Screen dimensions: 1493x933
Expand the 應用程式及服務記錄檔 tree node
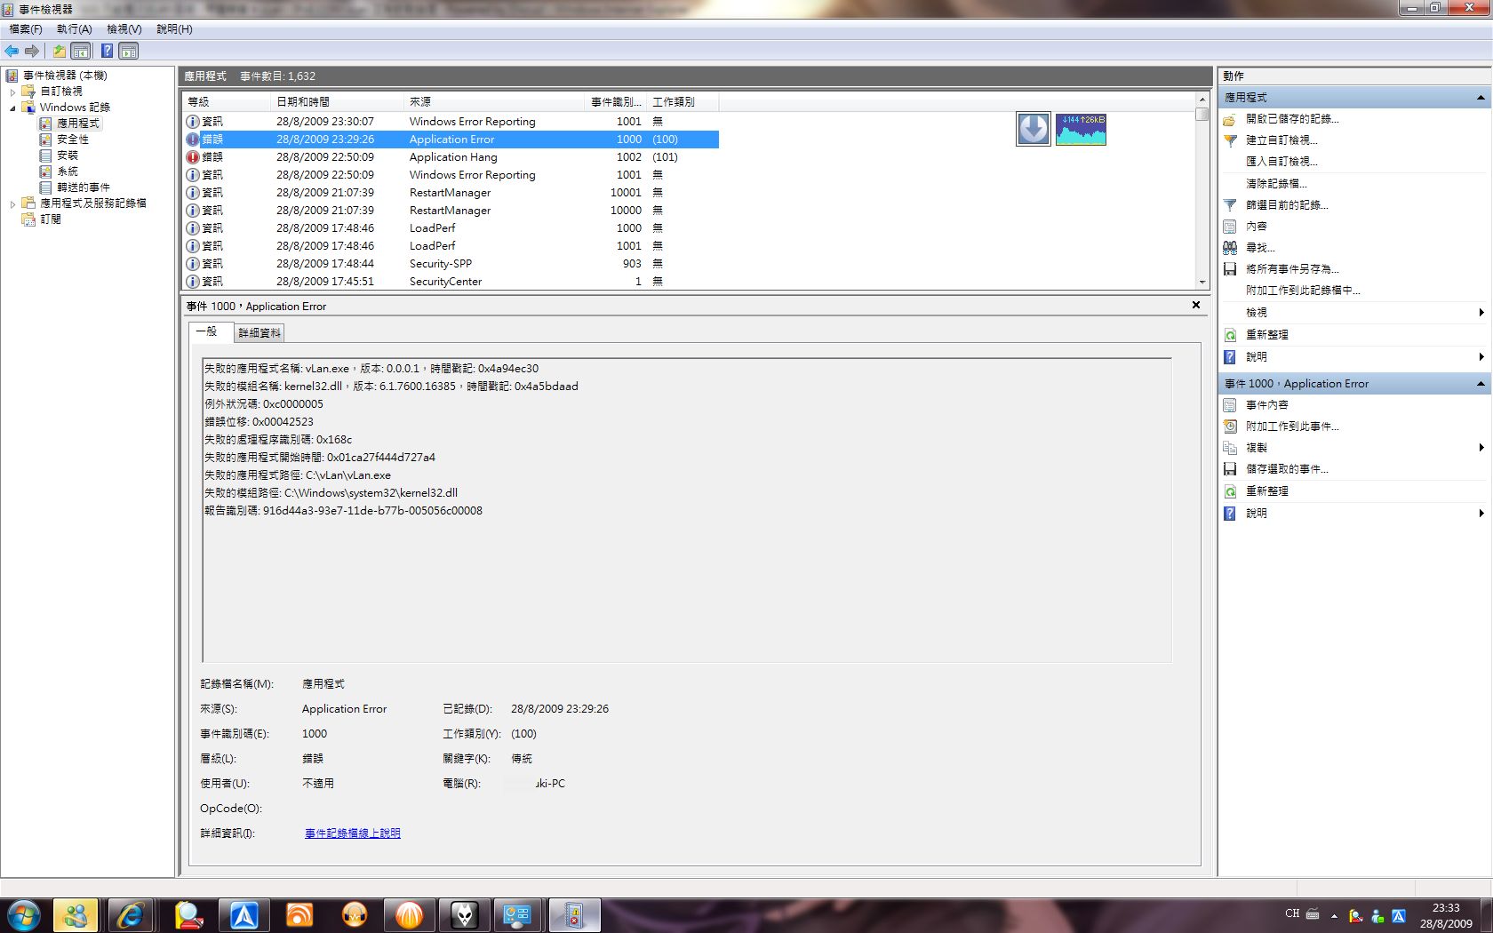(x=13, y=203)
